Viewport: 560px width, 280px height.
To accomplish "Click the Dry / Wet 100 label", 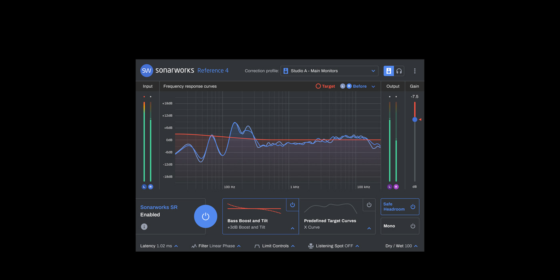I will 398,246.
